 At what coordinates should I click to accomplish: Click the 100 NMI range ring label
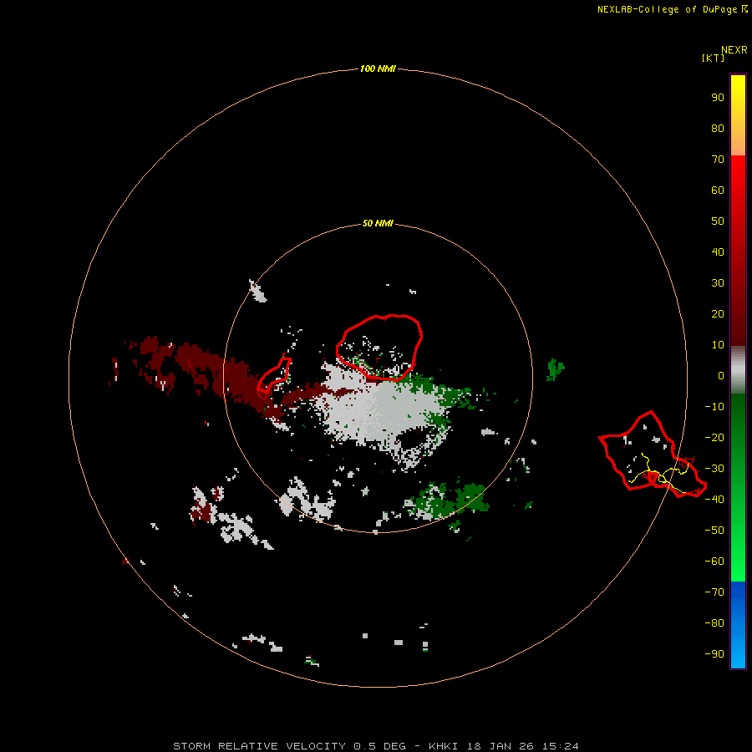378,69
